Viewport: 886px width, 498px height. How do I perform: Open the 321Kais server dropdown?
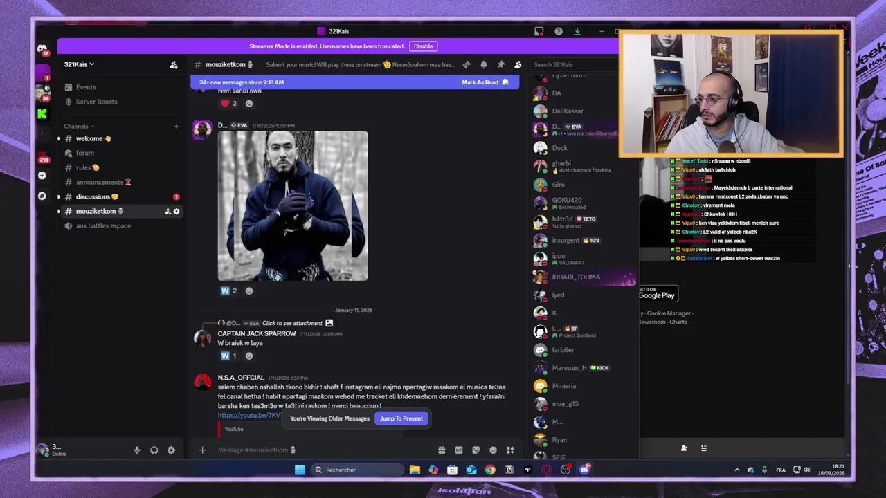79,64
